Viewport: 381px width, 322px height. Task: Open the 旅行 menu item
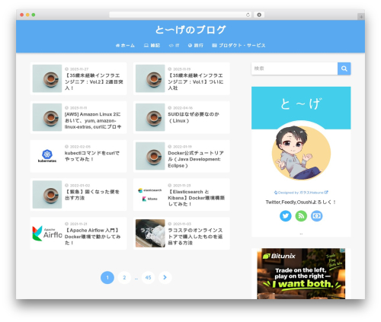pos(196,46)
